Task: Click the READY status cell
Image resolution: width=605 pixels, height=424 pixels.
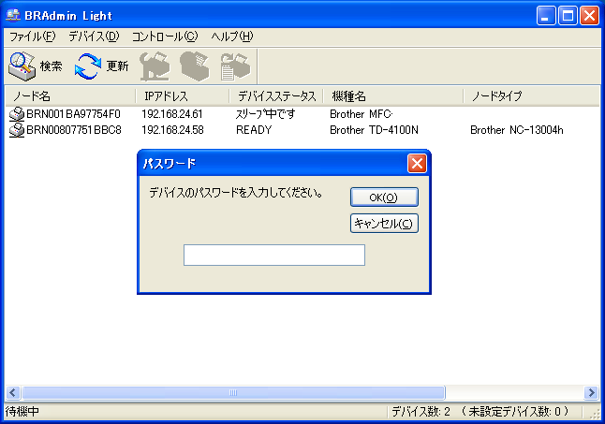Action: click(x=254, y=130)
